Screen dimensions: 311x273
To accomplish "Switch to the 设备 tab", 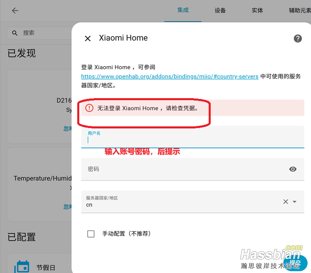I will point(220,10).
